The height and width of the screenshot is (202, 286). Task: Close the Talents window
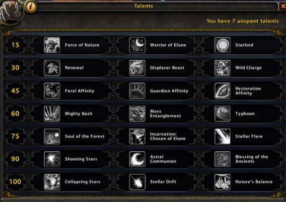coord(282,7)
